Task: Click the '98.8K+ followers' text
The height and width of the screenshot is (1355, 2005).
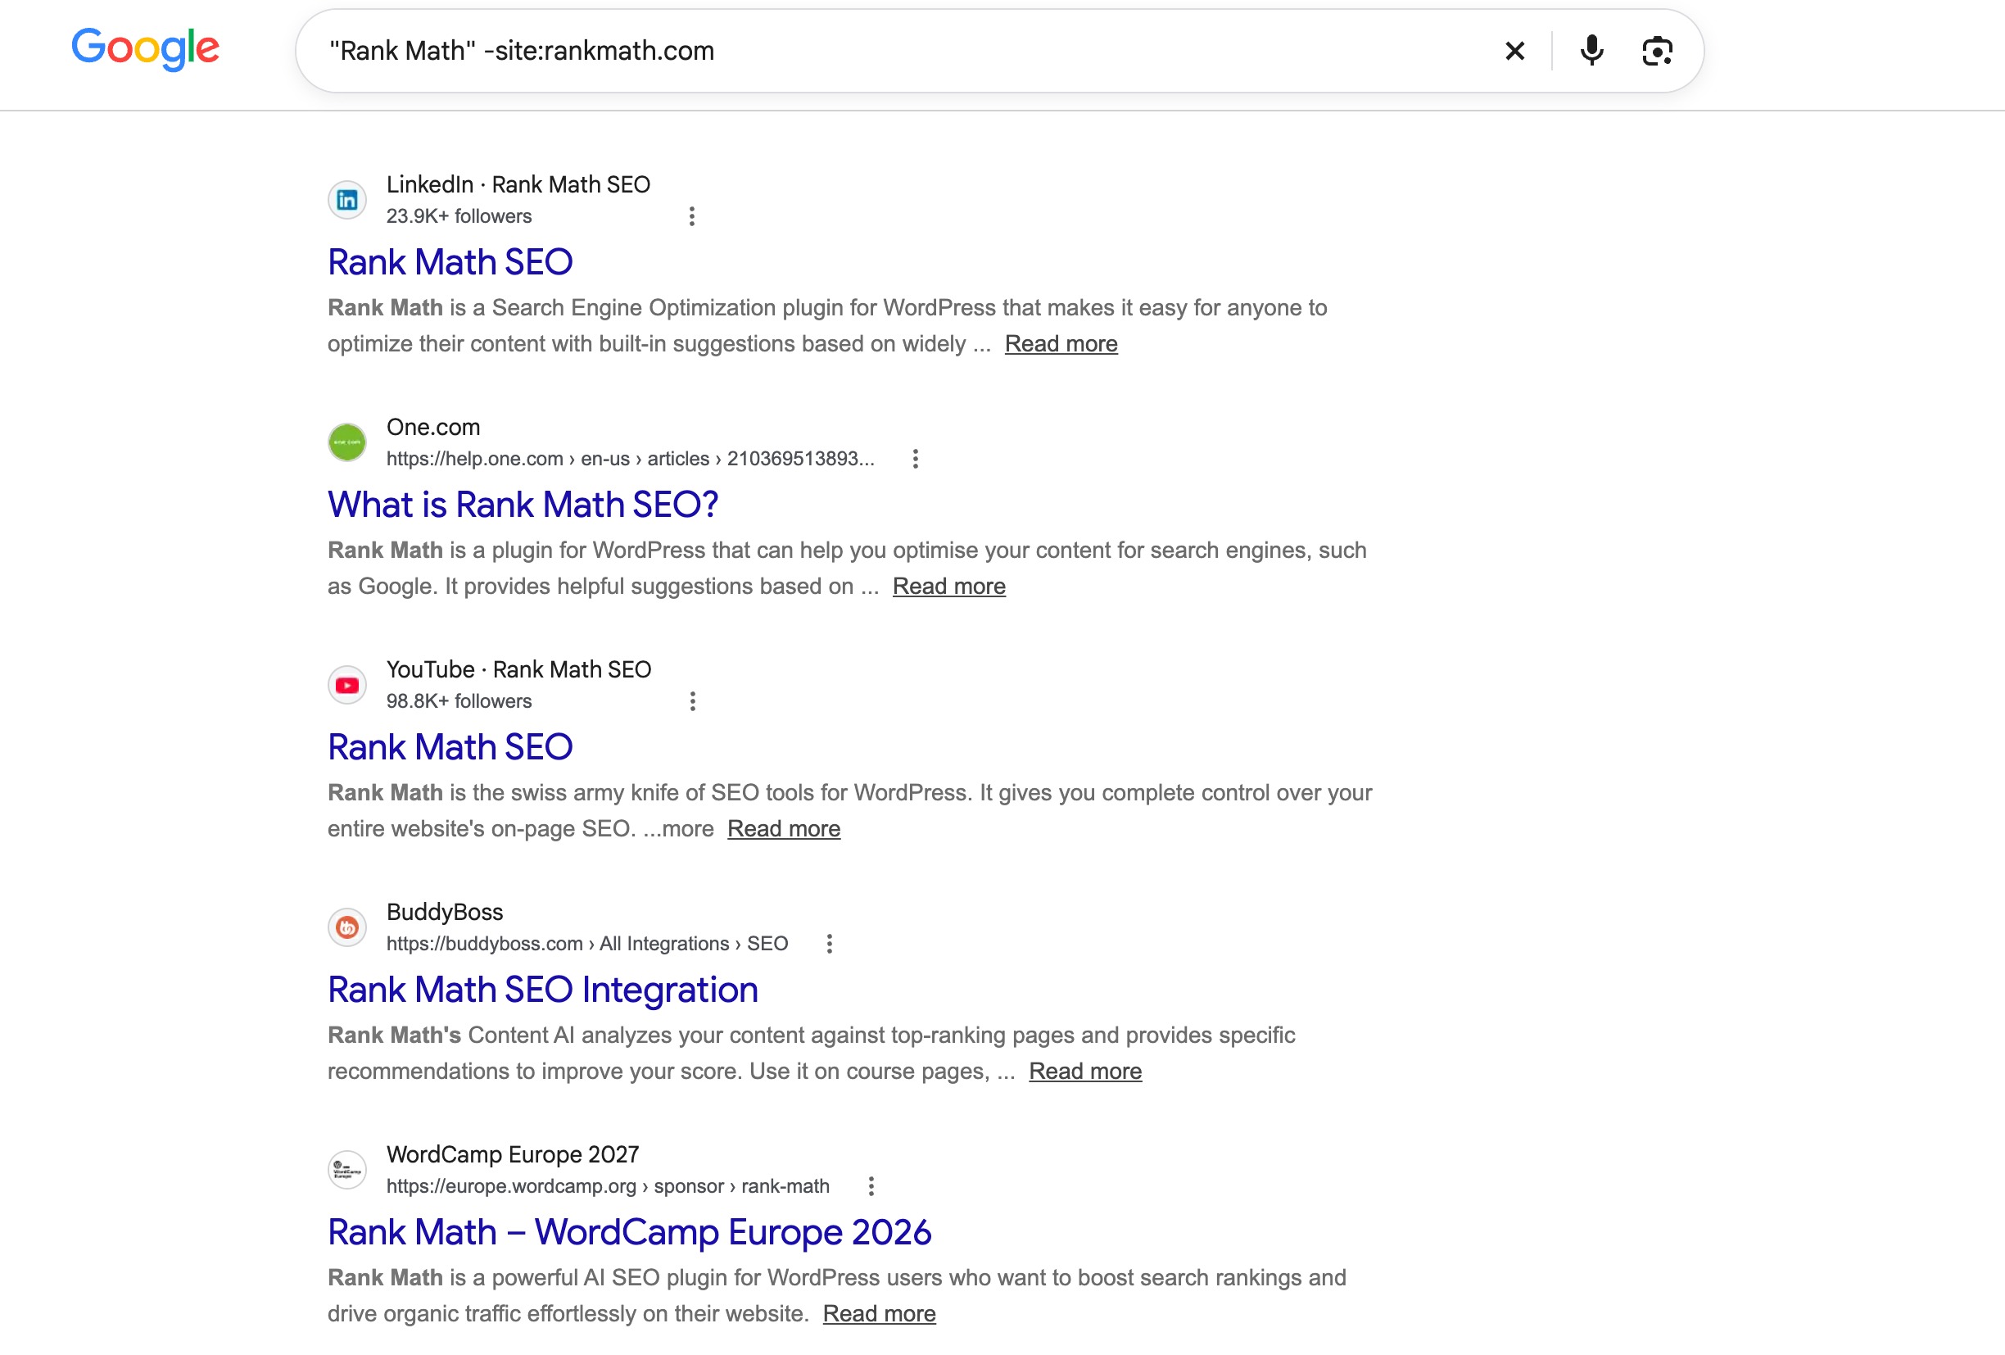Action: pos(459,701)
